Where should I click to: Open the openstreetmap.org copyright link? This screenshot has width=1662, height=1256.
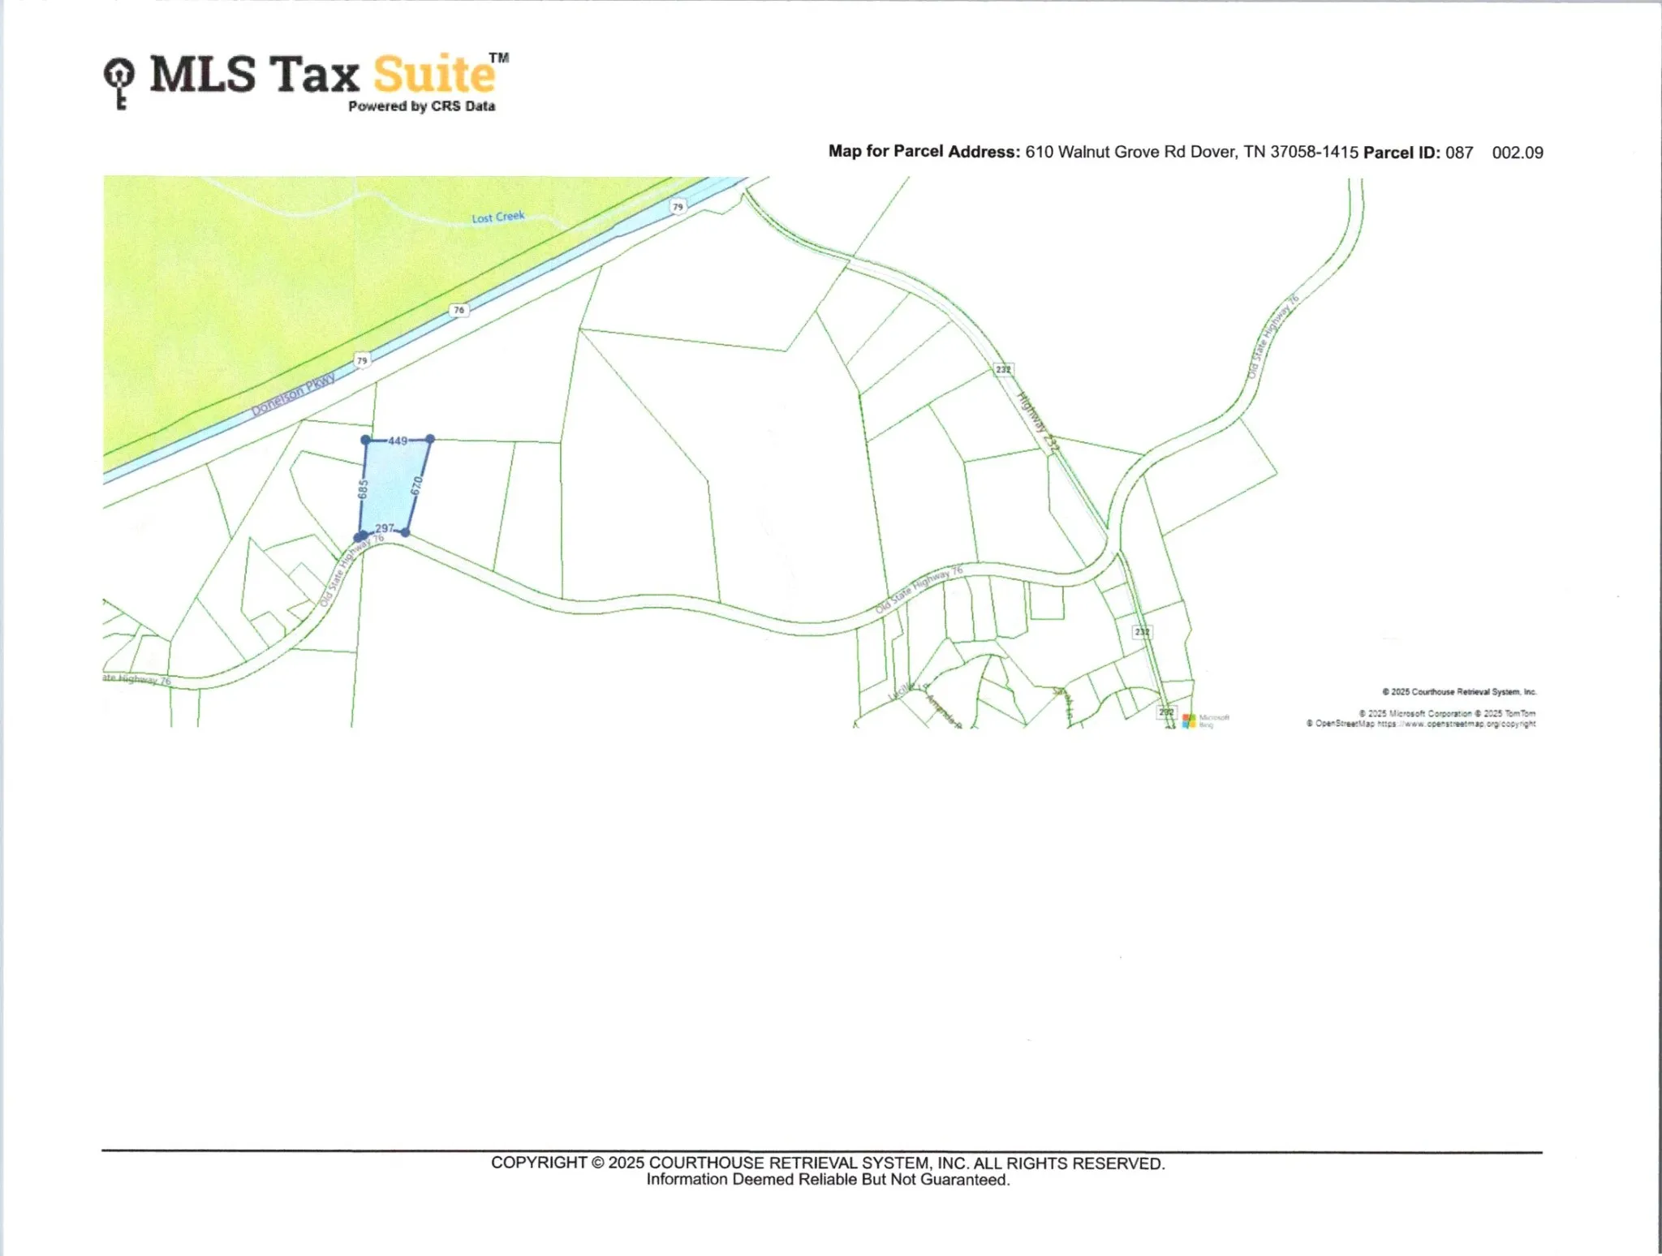tap(1456, 724)
